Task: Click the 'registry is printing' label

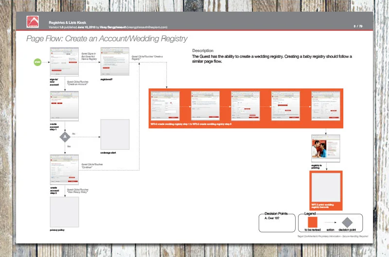Action: pyautogui.click(x=317, y=167)
